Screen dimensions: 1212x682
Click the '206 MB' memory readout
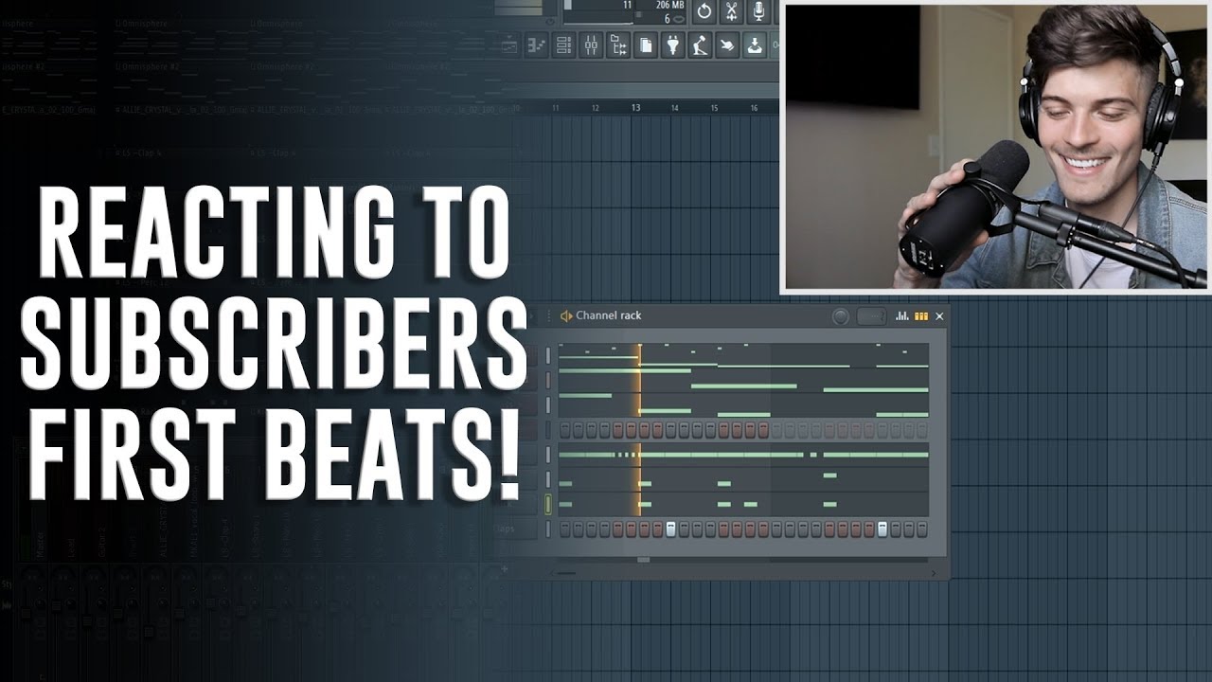(x=670, y=6)
